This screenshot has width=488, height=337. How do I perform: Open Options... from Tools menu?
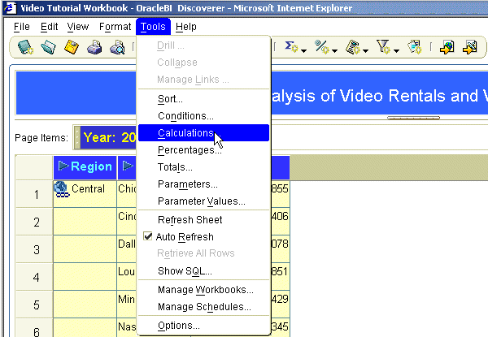203,326
